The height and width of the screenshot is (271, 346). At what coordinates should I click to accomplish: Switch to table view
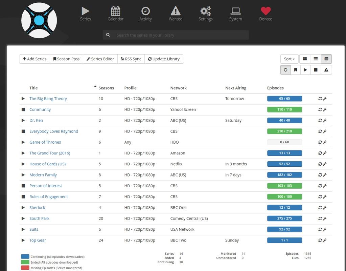(x=326, y=59)
